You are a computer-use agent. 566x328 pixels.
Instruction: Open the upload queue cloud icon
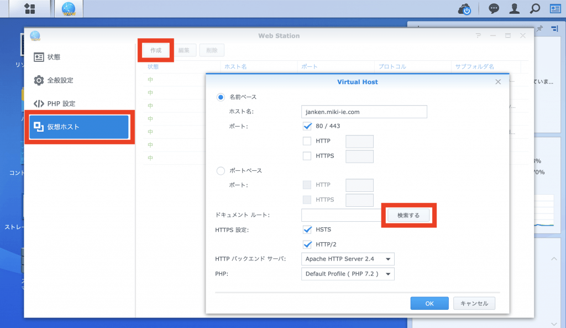[464, 9]
